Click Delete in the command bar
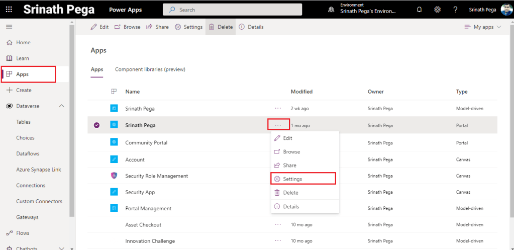This screenshot has height=250, width=514. pos(221,27)
